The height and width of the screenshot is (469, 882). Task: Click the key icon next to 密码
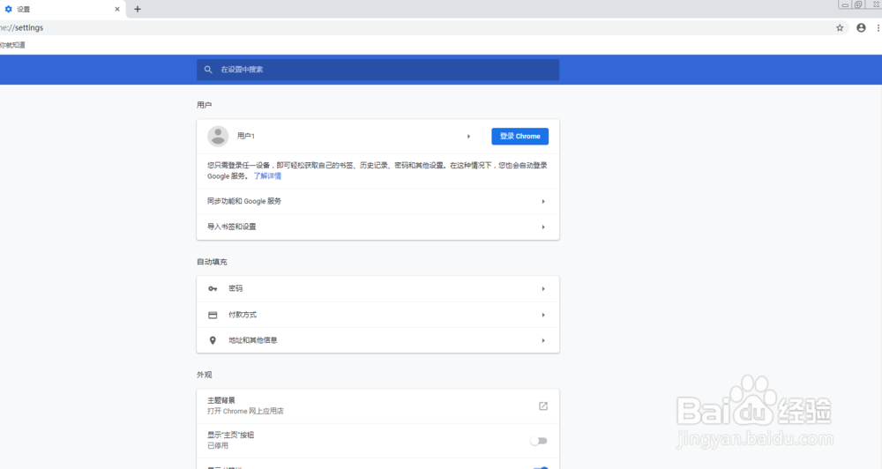(213, 288)
